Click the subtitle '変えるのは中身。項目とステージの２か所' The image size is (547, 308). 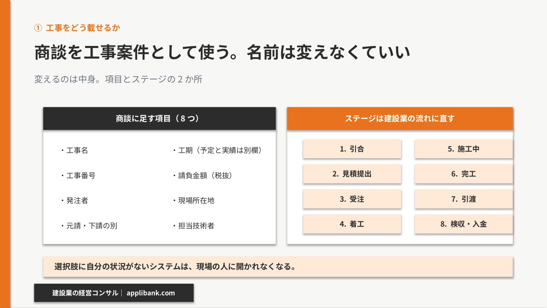[x=118, y=79]
